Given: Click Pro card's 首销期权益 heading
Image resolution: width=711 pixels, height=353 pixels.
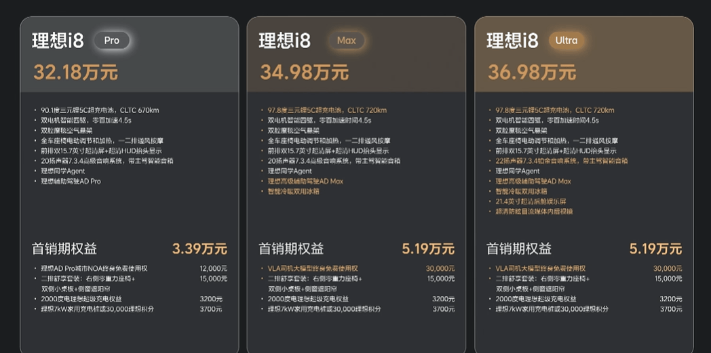Looking at the screenshot, I should 64,249.
